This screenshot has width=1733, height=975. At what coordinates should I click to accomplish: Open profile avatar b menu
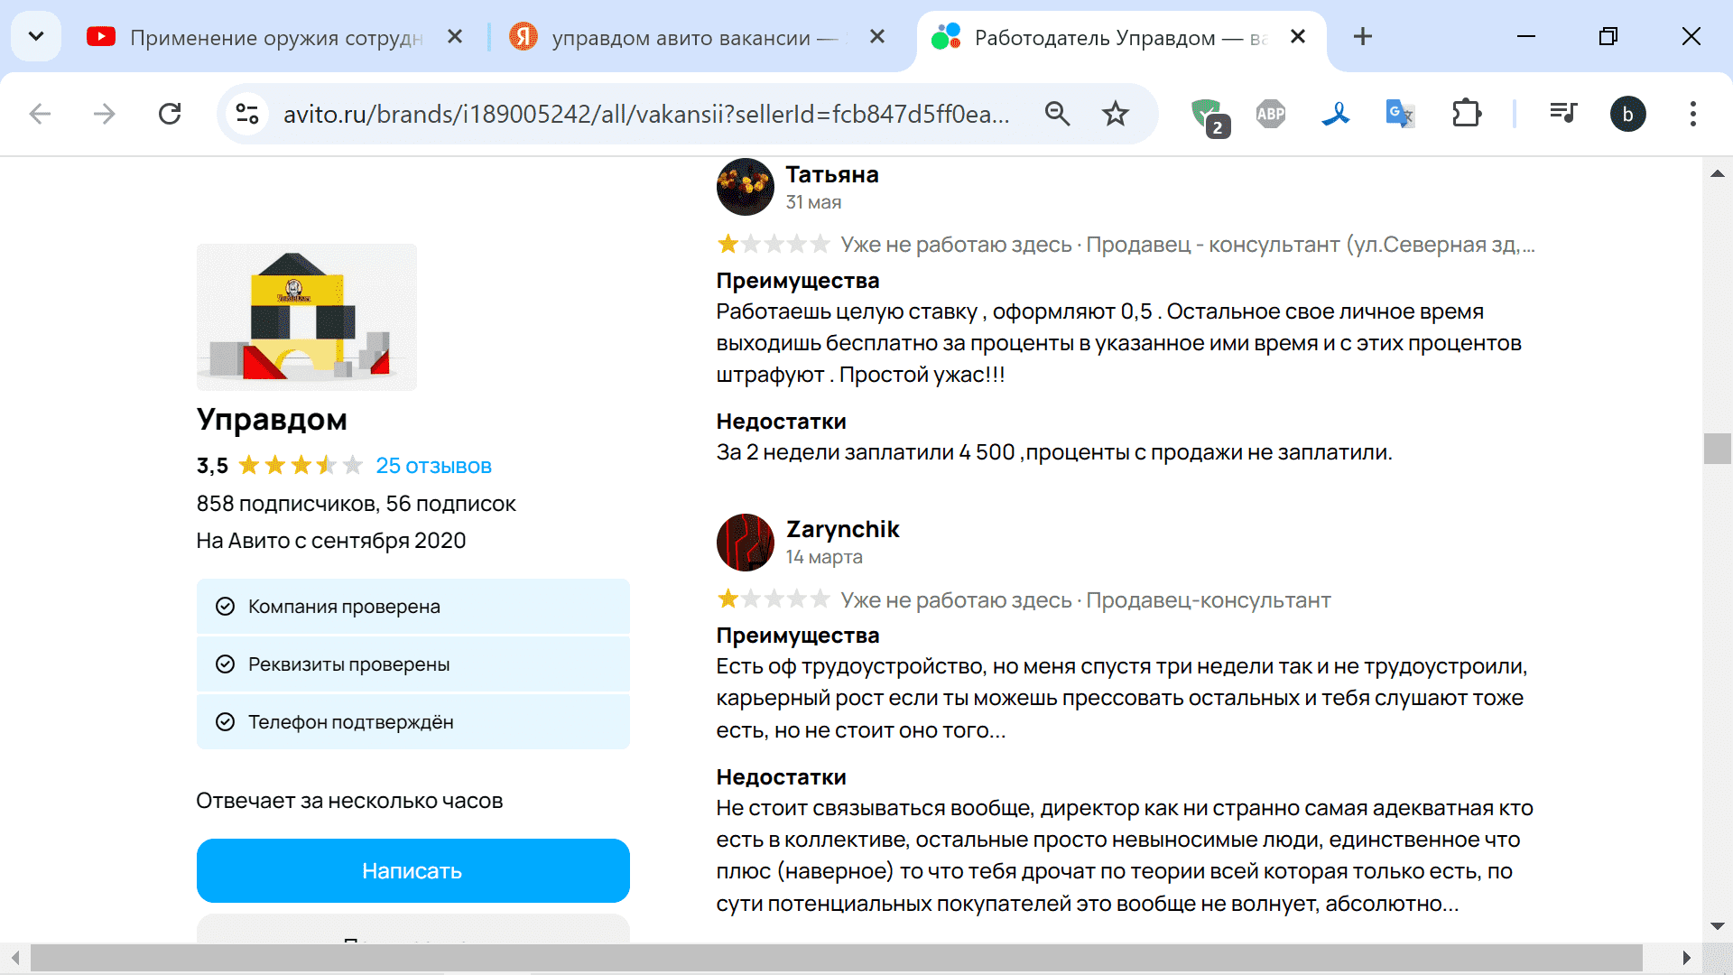(x=1627, y=114)
